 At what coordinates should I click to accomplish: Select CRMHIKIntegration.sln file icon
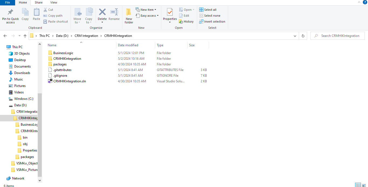point(50,81)
